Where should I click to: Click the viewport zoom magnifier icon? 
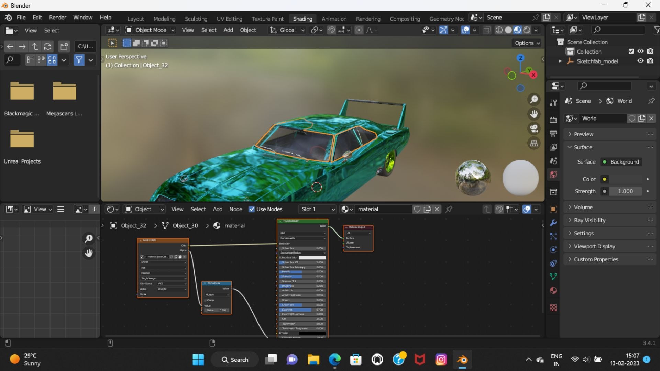(x=534, y=100)
